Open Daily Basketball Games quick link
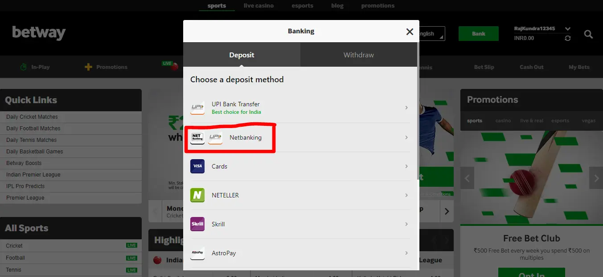Screen dimensions: 603x277 [x=71, y=152]
